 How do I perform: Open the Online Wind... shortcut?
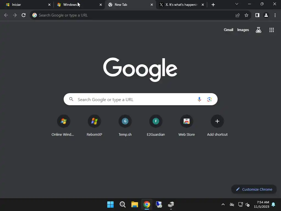[63, 126]
